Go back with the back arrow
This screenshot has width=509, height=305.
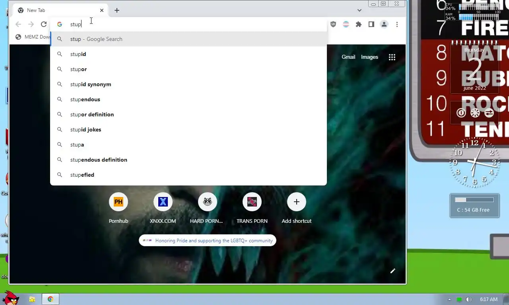[18, 24]
